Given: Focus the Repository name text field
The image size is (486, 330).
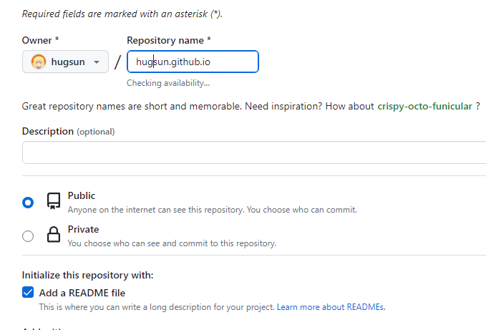Looking at the screenshot, I should 193,62.
